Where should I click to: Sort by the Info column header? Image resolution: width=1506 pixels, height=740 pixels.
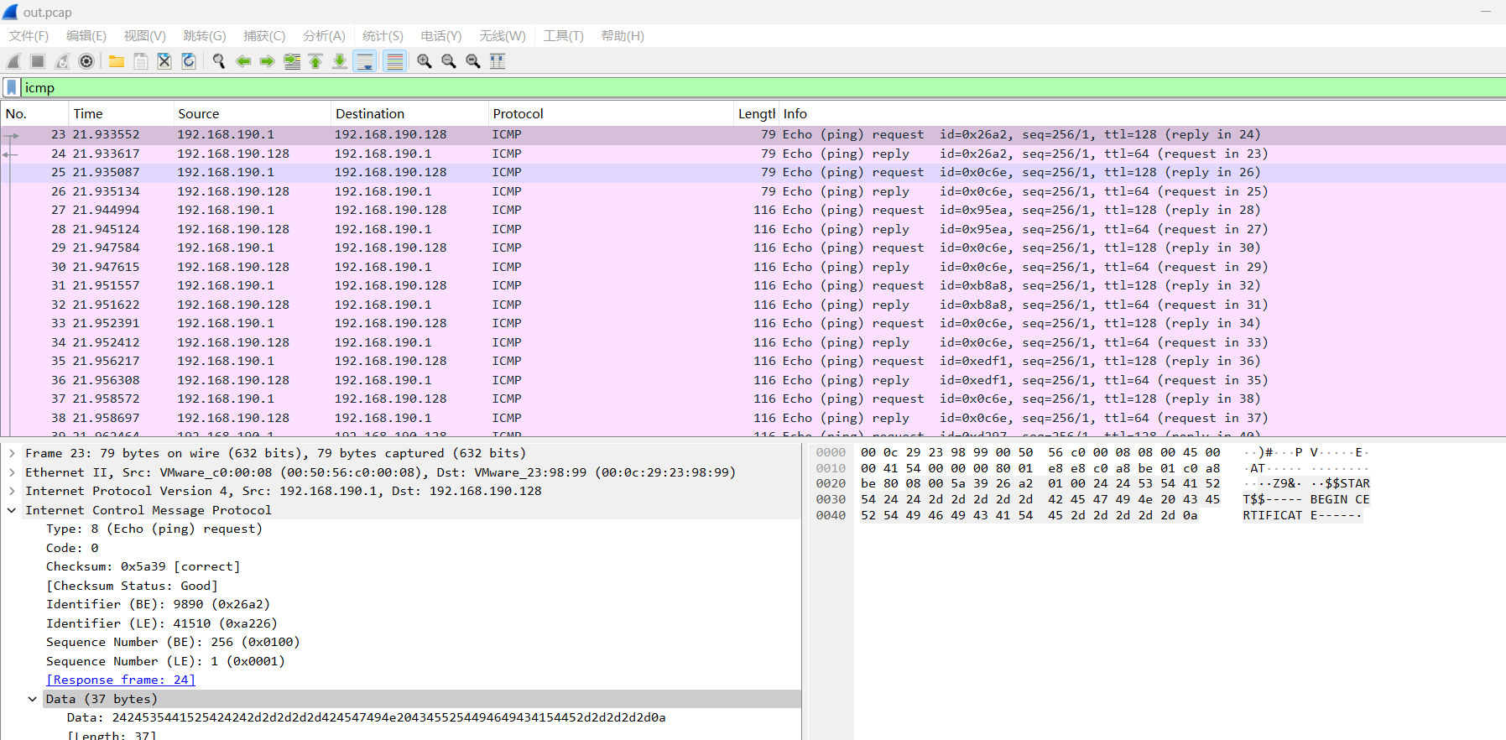(1143, 113)
